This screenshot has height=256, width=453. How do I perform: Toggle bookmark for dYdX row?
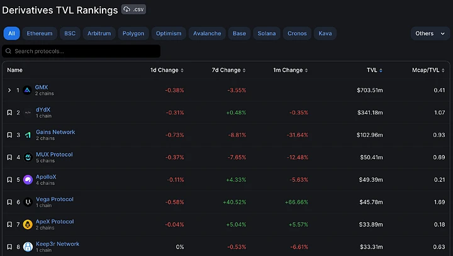(x=9, y=113)
